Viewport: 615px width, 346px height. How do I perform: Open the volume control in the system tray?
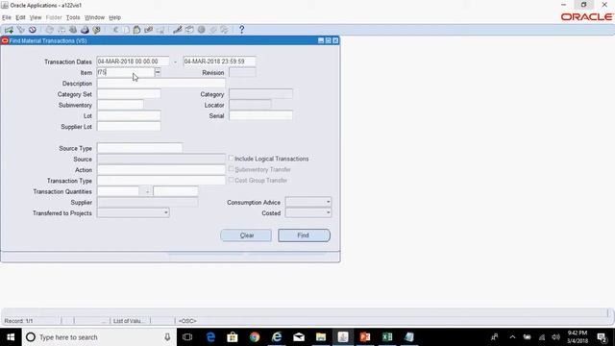tap(555, 337)
